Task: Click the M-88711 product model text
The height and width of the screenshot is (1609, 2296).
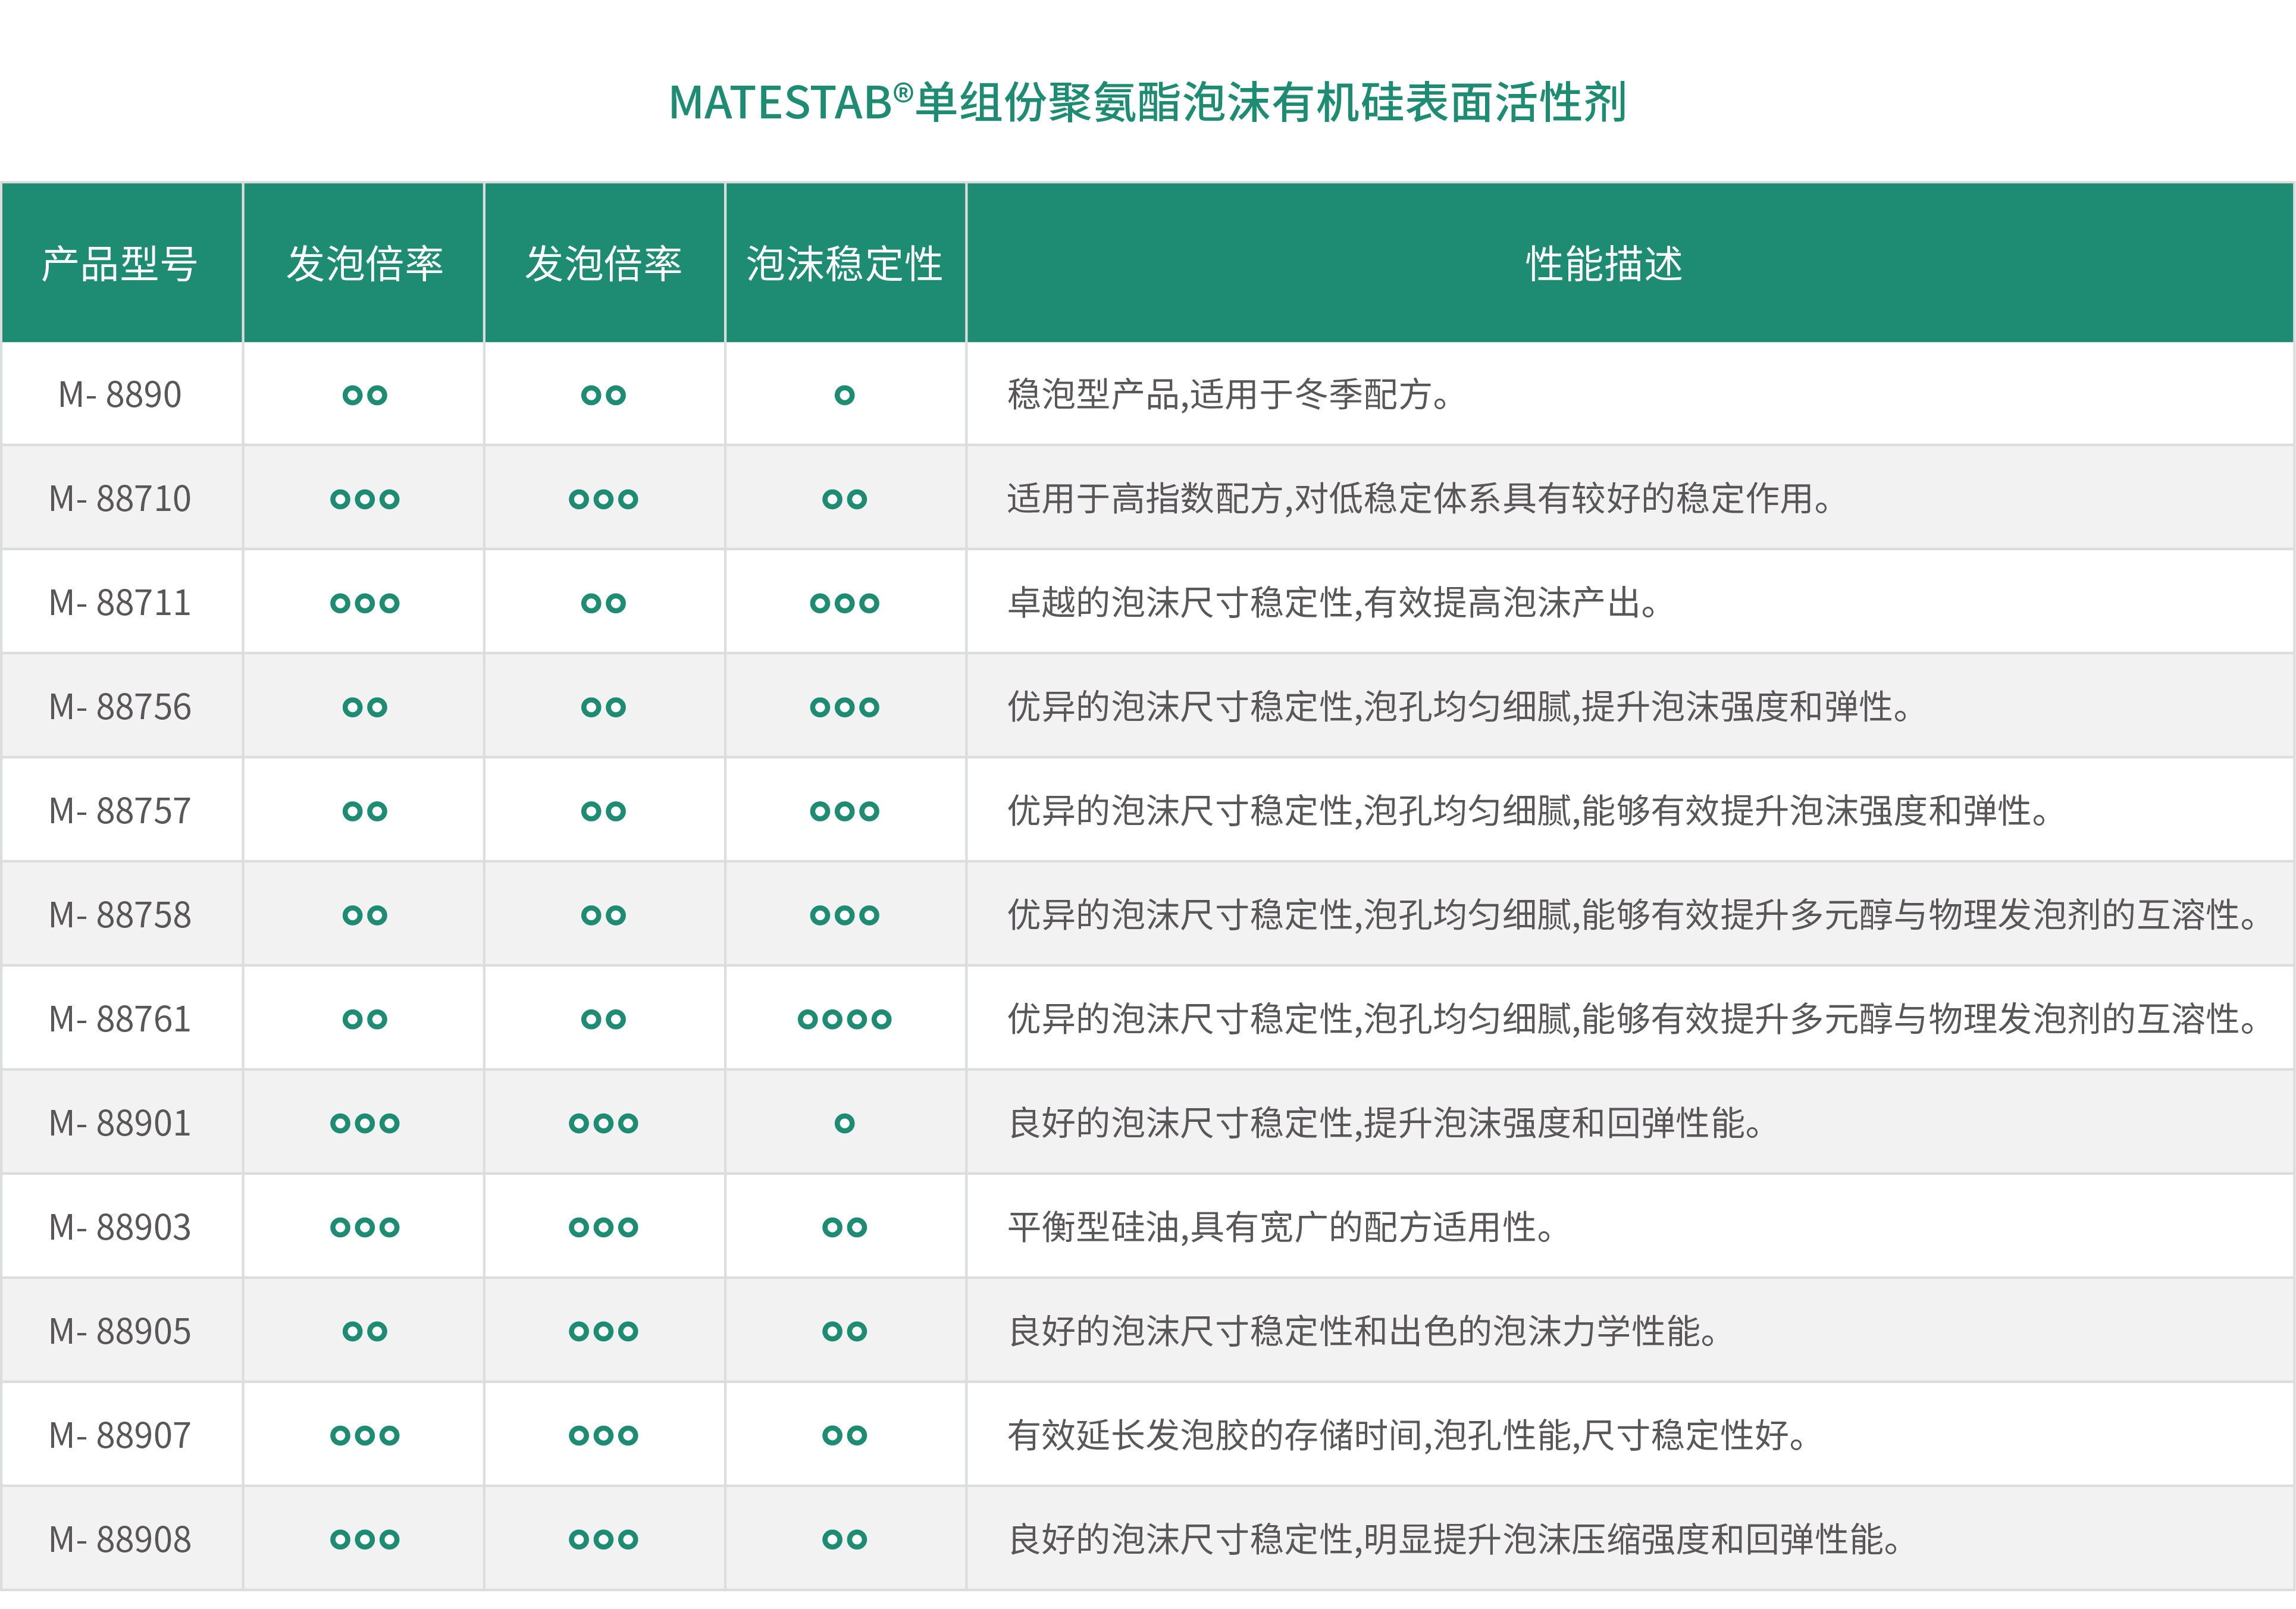Action: click(x=120, y=603)
